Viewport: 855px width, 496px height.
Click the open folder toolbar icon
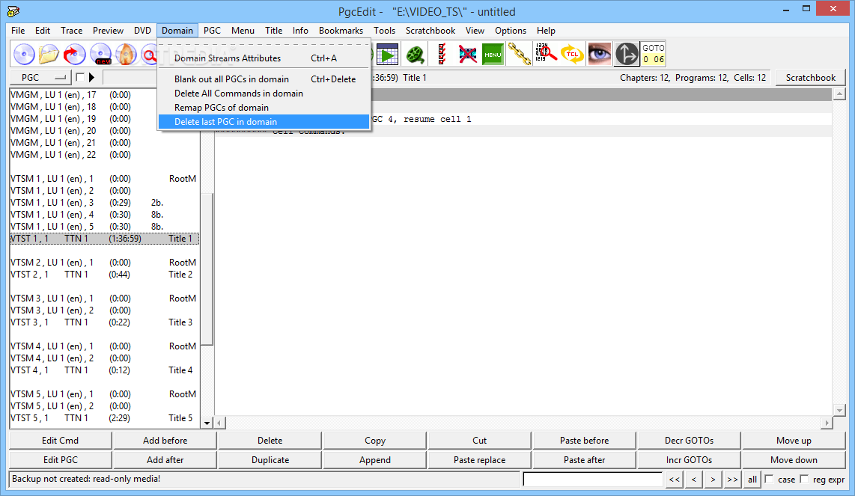point(49,54)
